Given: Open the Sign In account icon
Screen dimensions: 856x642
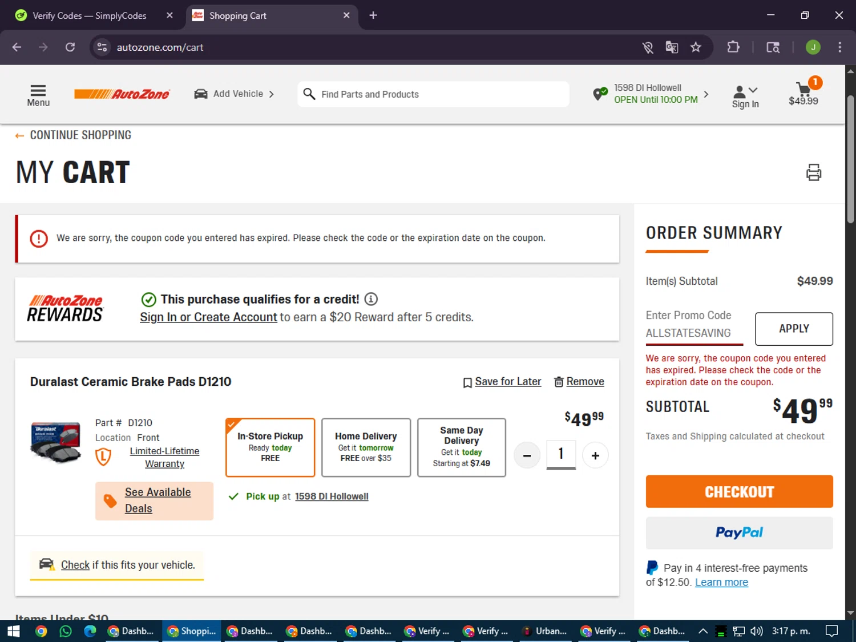Looking at the screenshot, I should tap(740, 91).
